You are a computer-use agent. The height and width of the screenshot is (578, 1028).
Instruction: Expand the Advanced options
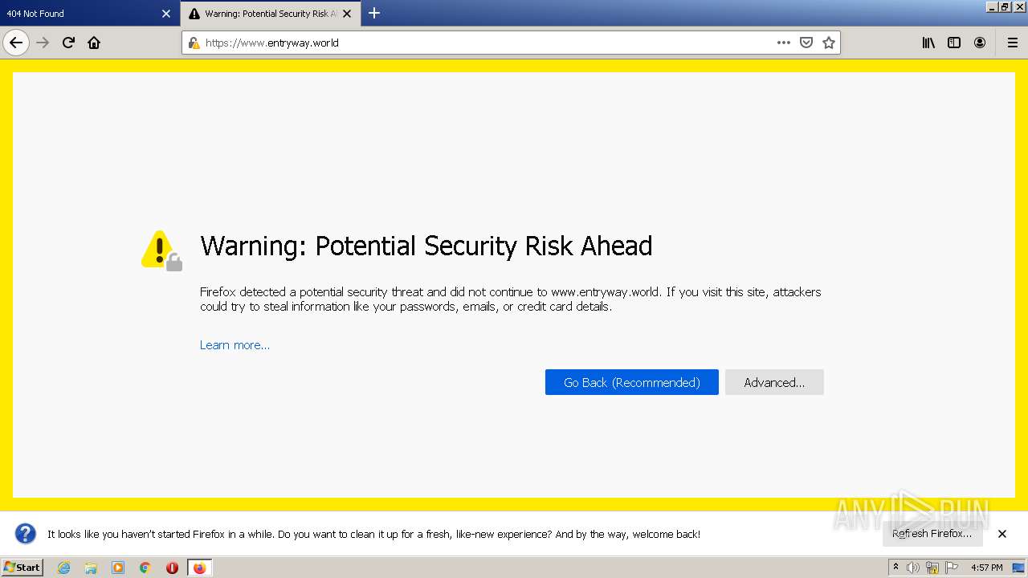pyautogui.click(x=774, y=382)
